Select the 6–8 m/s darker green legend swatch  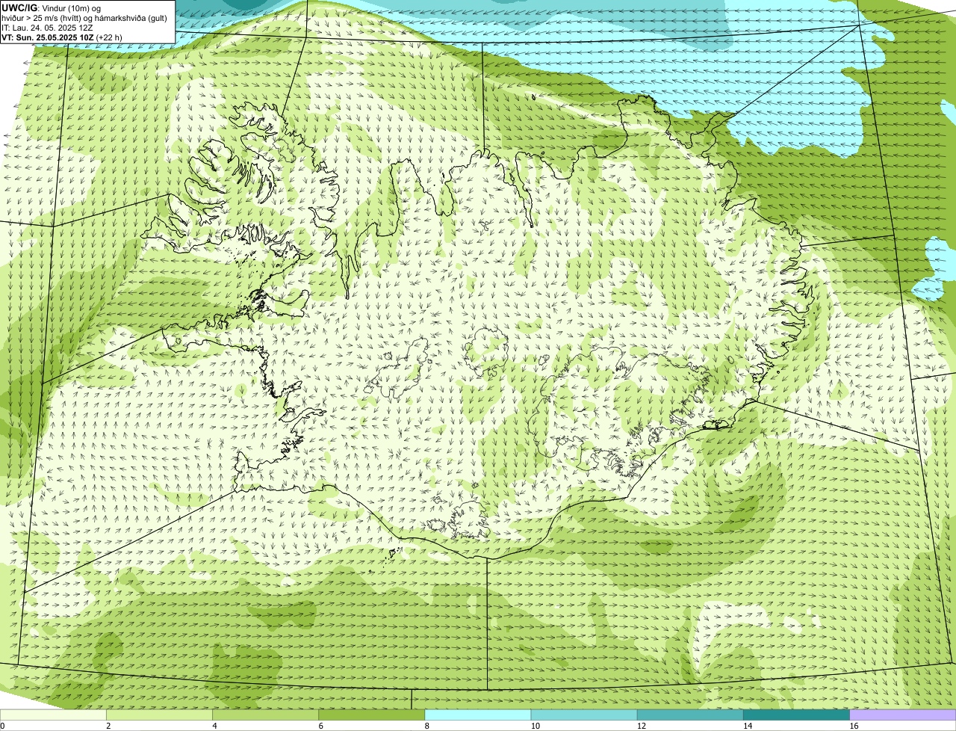coord(371,715)
